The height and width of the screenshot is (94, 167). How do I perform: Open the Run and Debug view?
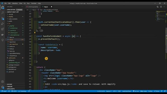click(2, 24)
